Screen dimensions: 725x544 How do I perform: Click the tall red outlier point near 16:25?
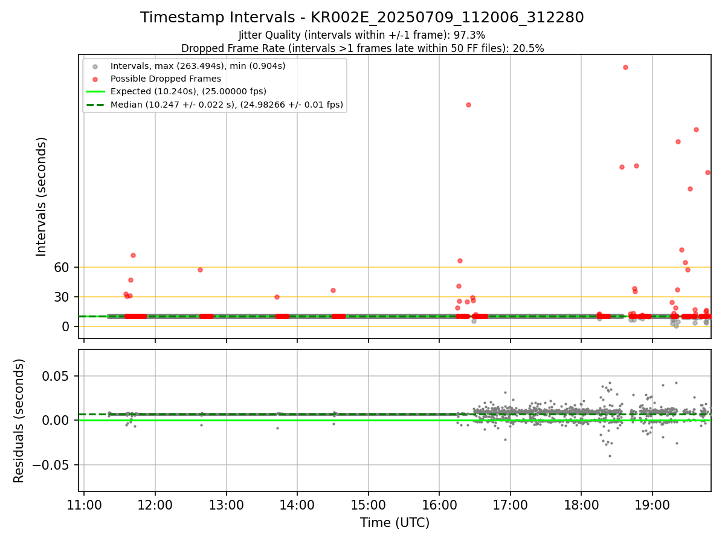[x=468, y=105]
